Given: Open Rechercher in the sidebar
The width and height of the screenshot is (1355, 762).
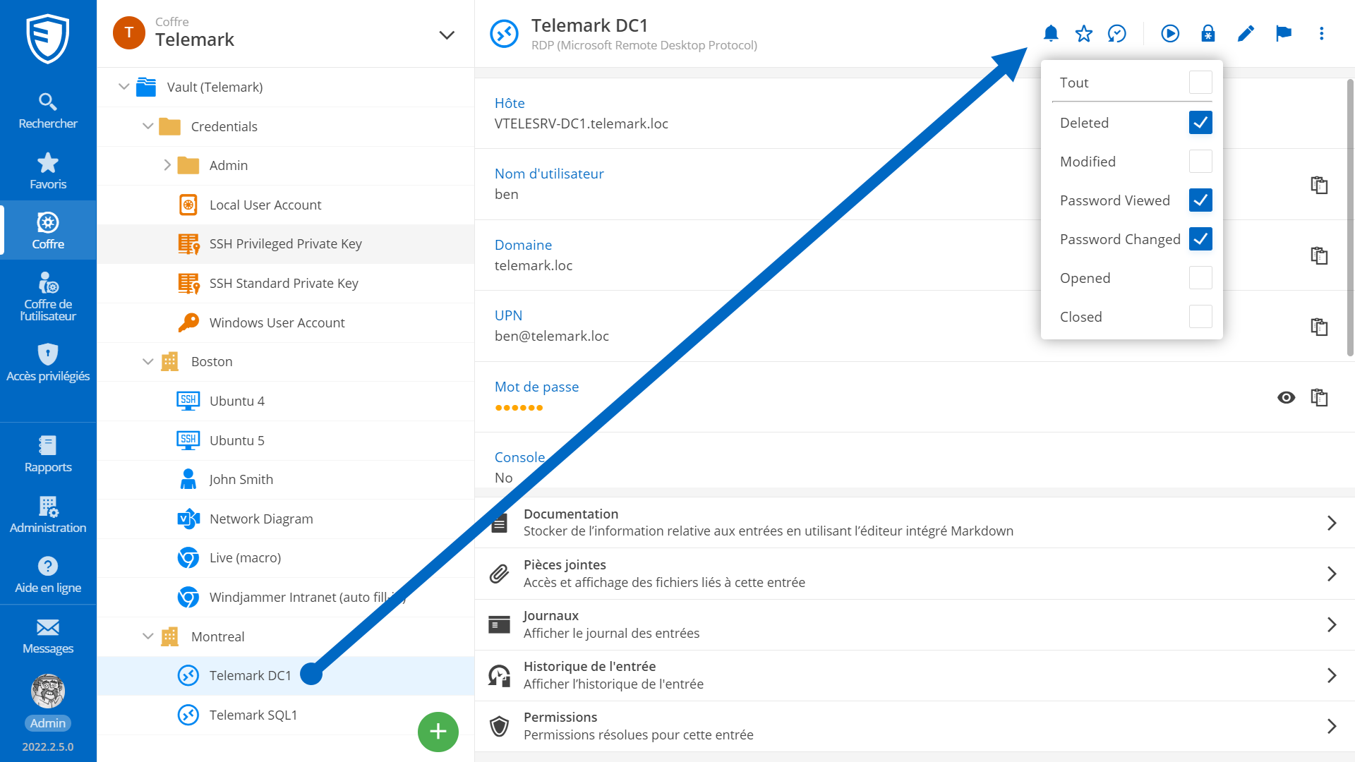Looking at the screenshot, I should point(48,111).
